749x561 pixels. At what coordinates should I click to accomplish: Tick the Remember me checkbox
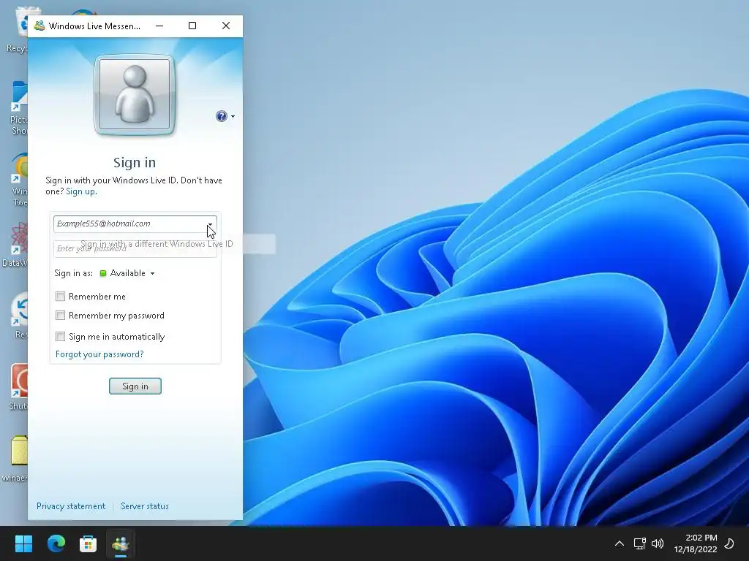[60, 297]
